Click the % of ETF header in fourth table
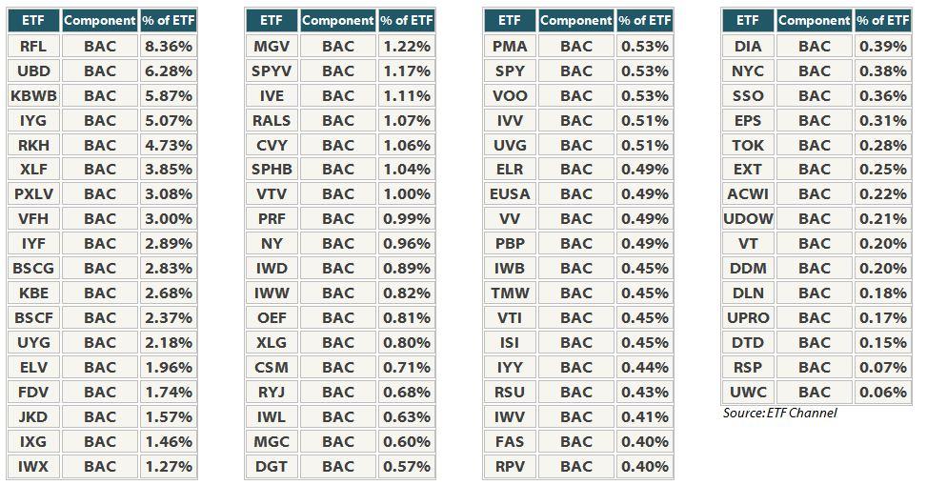Screen dimensions: 927x485 (883, 21)
